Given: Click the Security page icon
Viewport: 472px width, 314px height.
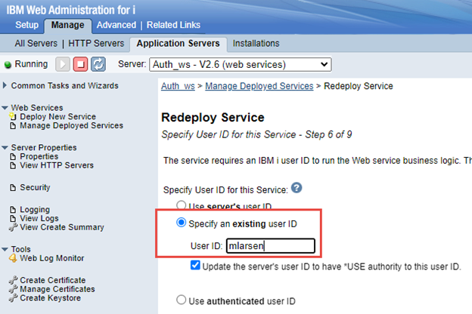Looking at the screenshot, I should (13, 187).
